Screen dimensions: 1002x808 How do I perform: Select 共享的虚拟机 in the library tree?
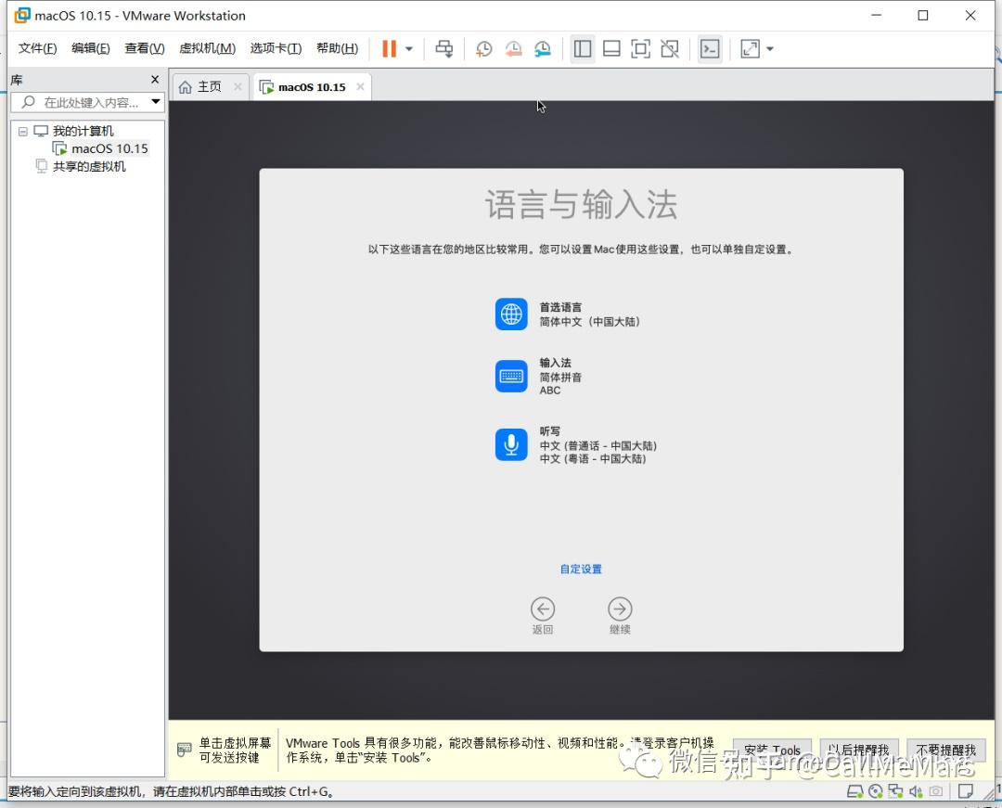[89, 167]
